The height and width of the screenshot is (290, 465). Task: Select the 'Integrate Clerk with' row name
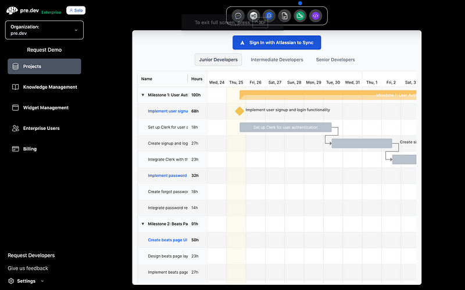pos(168,159)
